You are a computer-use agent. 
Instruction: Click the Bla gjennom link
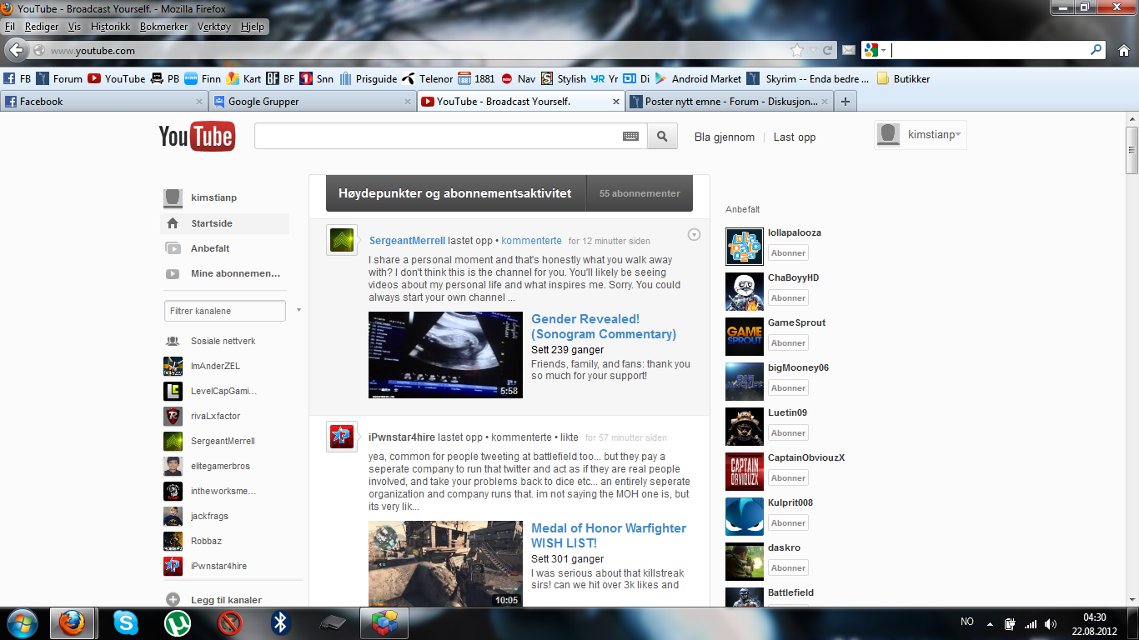[725, 137]
